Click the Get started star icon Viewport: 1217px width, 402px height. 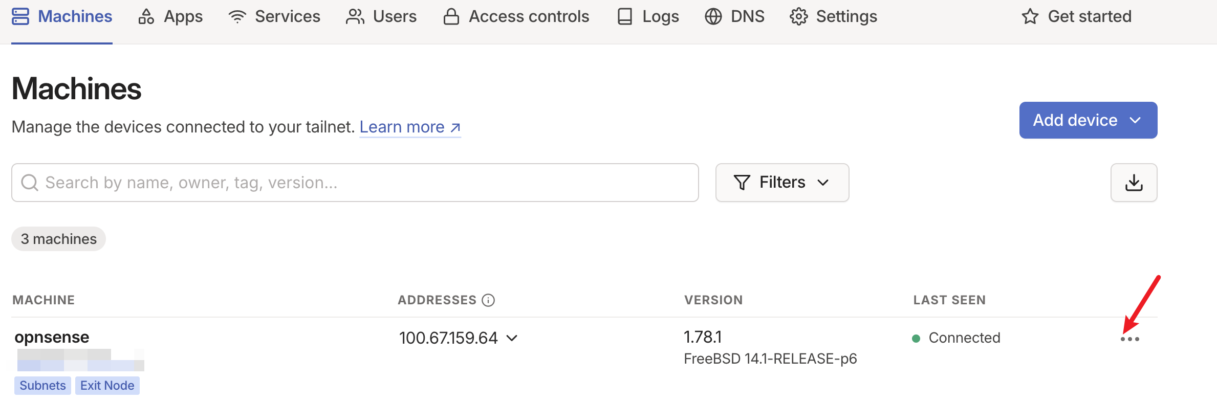(x=1030, y=17)
